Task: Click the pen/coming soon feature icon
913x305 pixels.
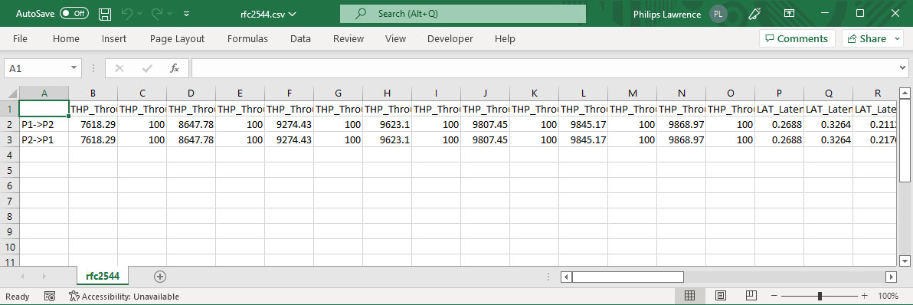Action: coord(755,14)
